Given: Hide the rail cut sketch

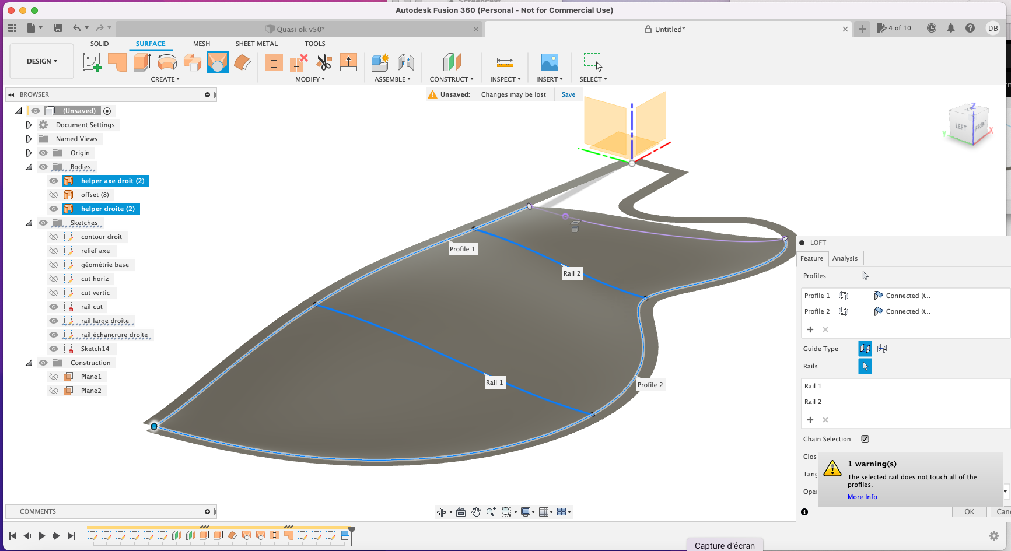Looking at the screenshot, I should coord(54,307).
